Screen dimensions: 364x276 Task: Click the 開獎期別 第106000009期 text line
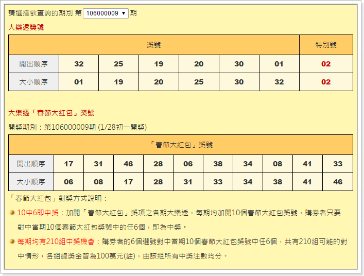pos(77,127)
